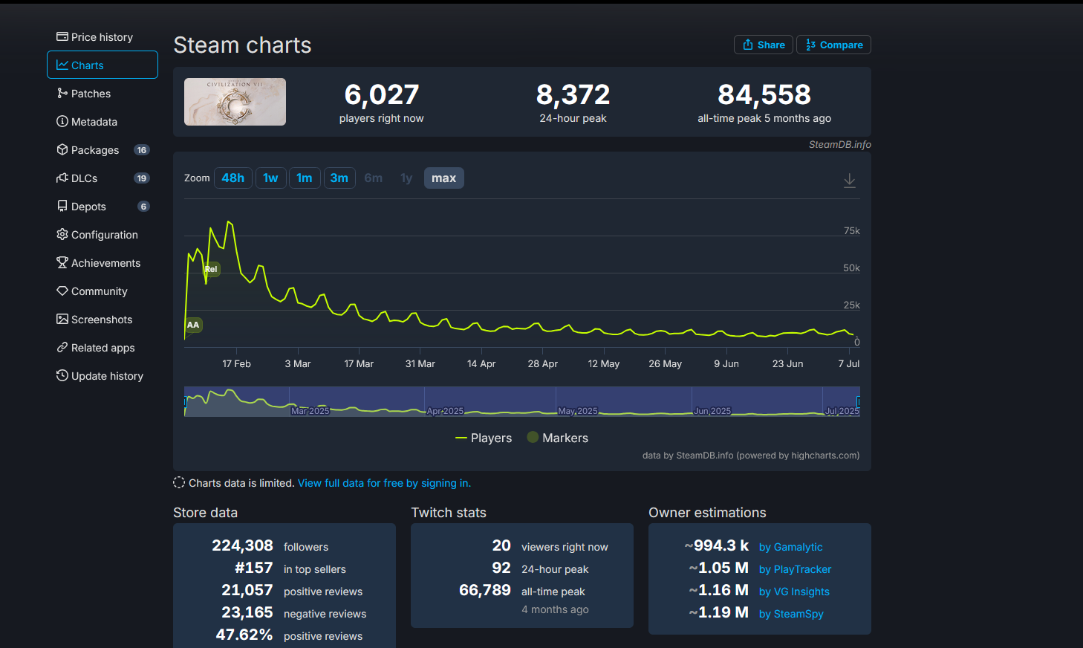Set chart zoom to 48h
The image size is (1083, 648).
point(233,178)
